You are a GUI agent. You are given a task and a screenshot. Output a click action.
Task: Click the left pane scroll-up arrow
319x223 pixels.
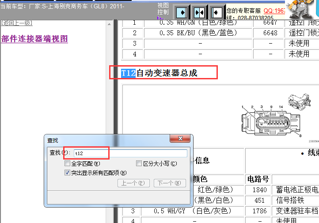coord(109,24)
